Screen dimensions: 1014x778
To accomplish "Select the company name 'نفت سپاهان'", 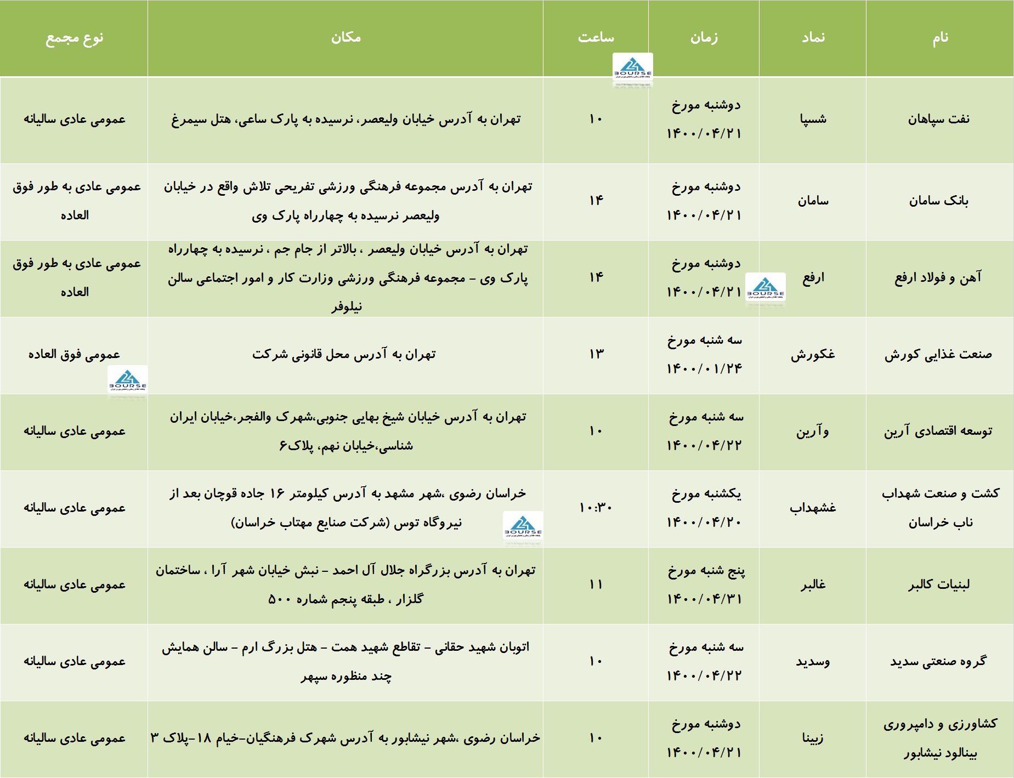I will tap(938, 119).
